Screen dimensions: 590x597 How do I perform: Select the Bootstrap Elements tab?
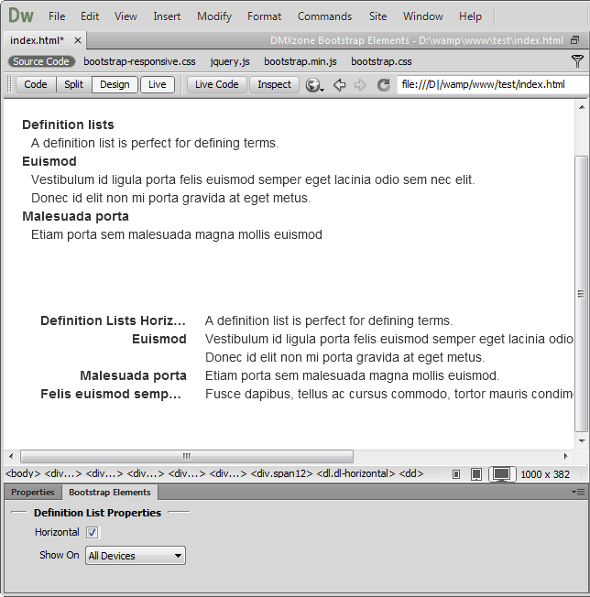pyautogui.click(x=110, y=493)
